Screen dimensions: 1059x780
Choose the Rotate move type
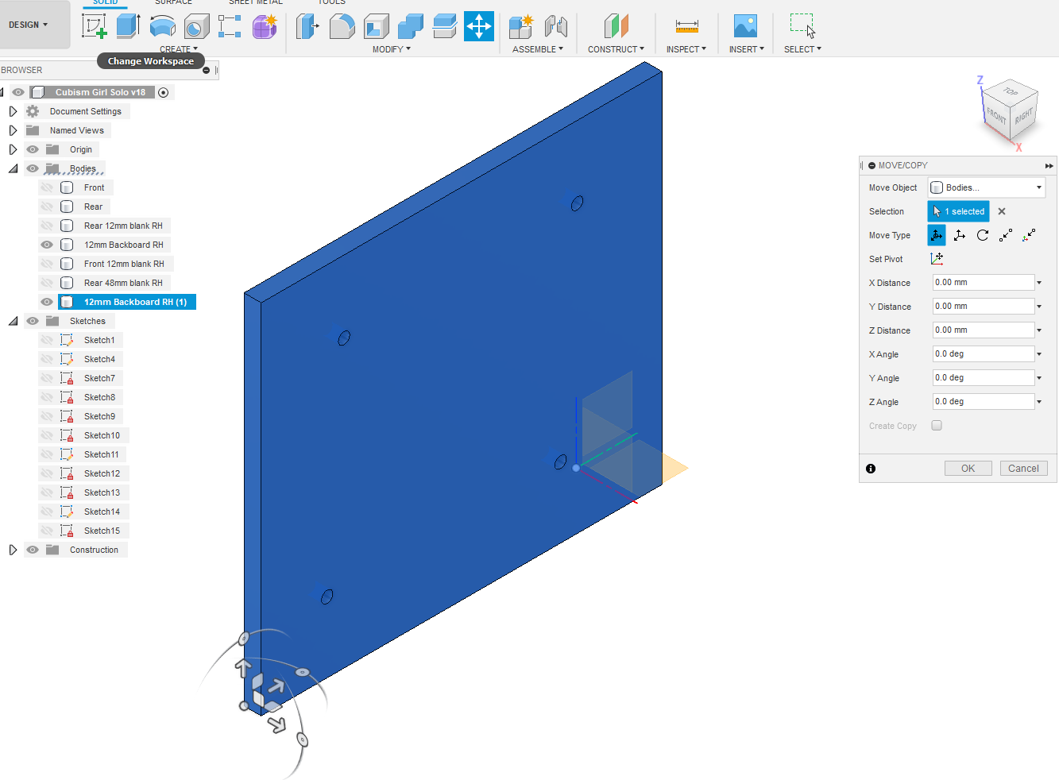[983, 235]
